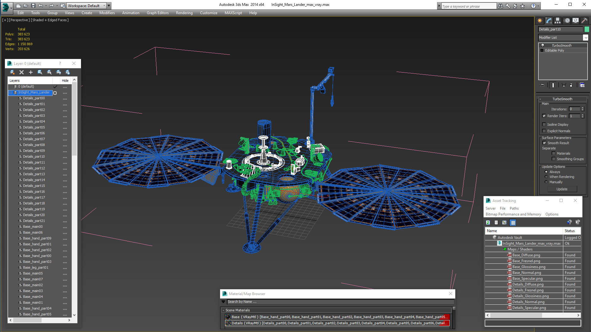Open the Create command panel tab

[x=540, y=21]
